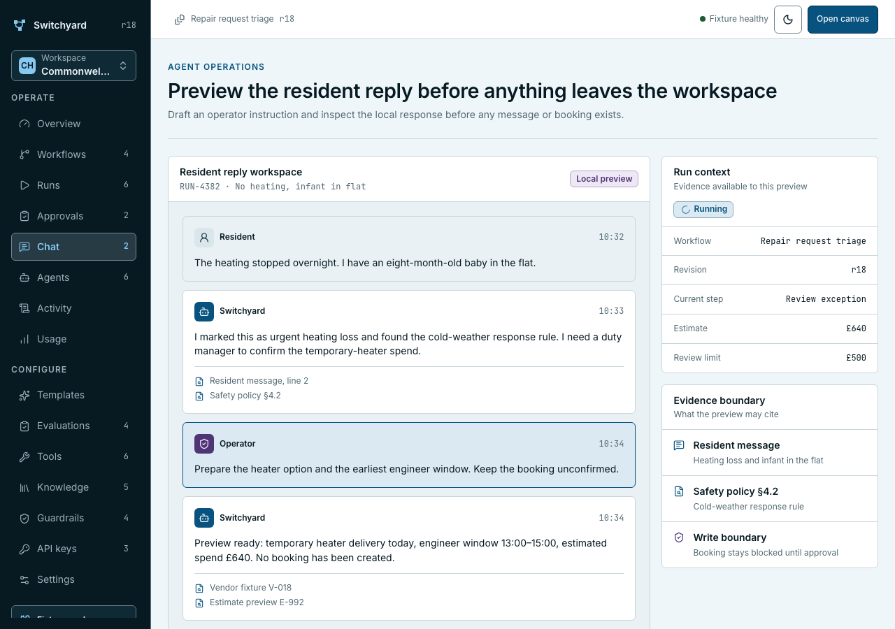
Task: Click the Switchyard bot avatar in preview-ready message
Action: (204, 518)
